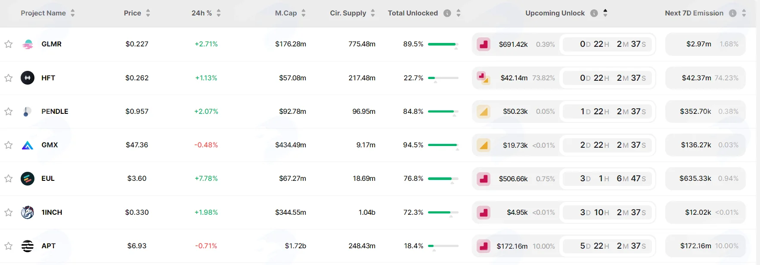Sort table by Price column arrows
Viewport: 760px width, 265px height.
(148, 13)
